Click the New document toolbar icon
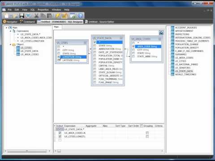The width and height of the screenshot is (215, 161). [6, 16]
